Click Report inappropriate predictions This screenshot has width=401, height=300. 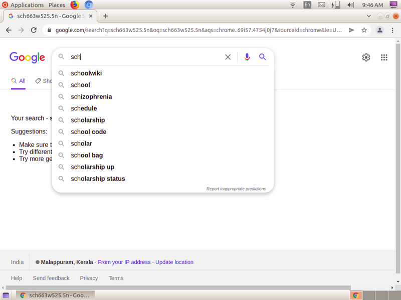click(x=236, y=188)
